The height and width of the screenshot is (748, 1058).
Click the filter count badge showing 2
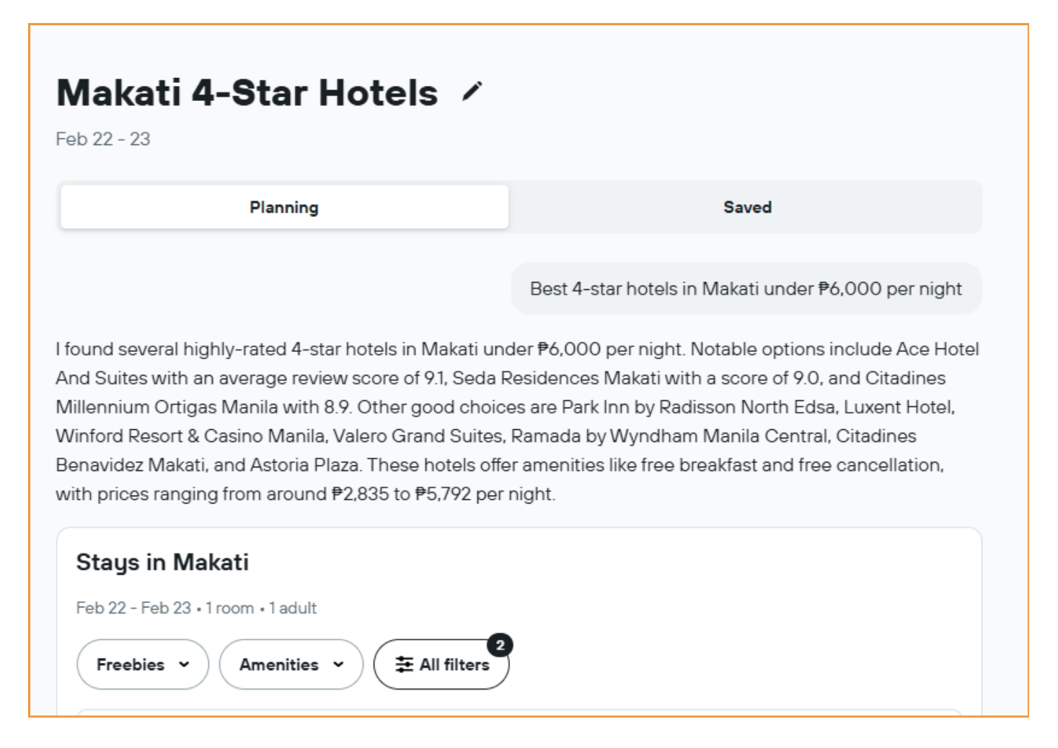501,644
